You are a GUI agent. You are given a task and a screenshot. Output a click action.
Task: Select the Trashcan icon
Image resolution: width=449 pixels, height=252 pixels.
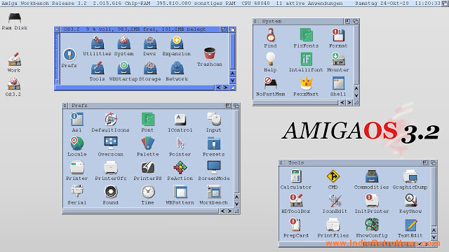coord(210,53)
